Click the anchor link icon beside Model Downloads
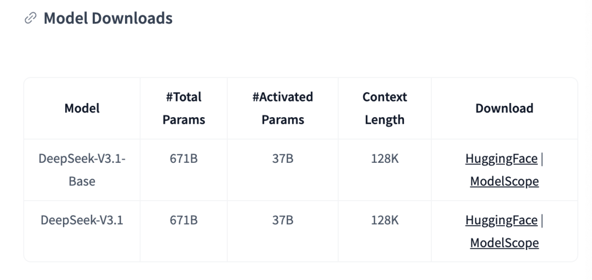 point(30,18)
